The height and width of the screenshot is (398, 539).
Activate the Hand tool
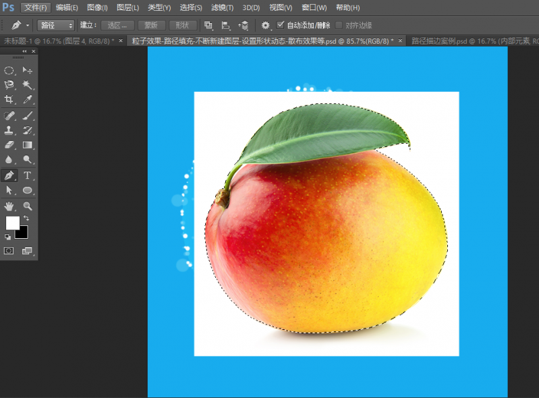(9, 205)
